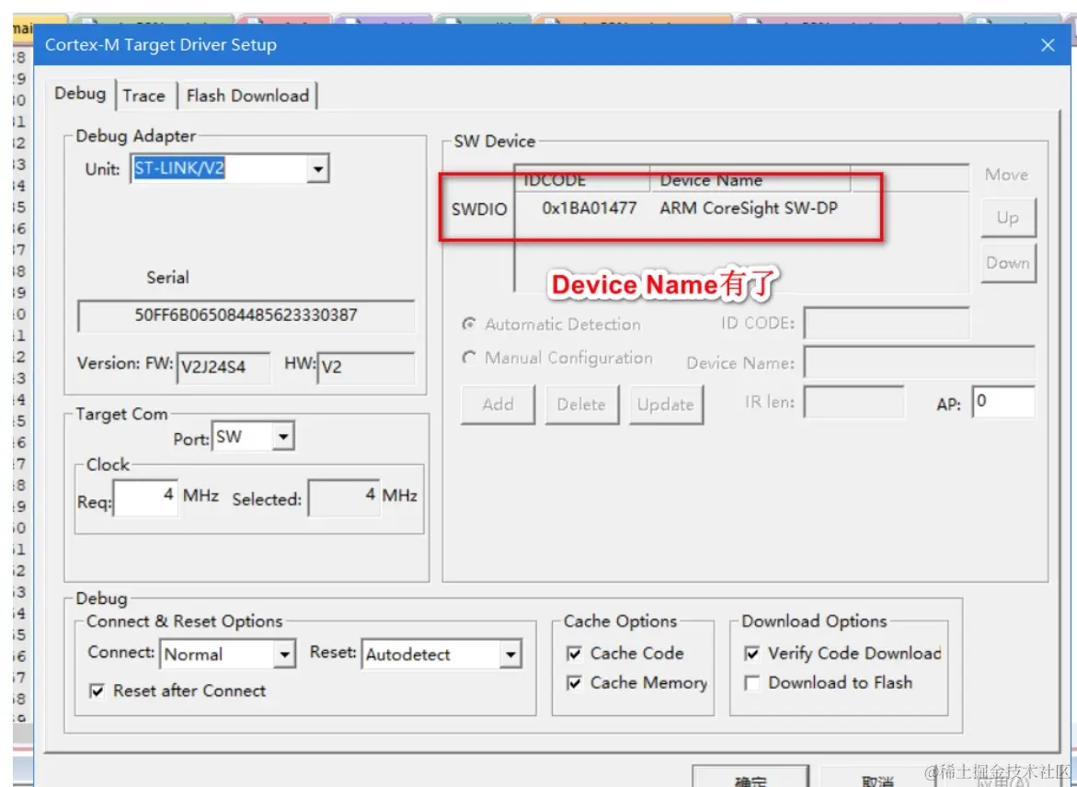This screenshot has height=787, width=1077.
Task: Open the Unit ST-LINK/V2 dropdown arrow
Action: (x=317, y=169)
